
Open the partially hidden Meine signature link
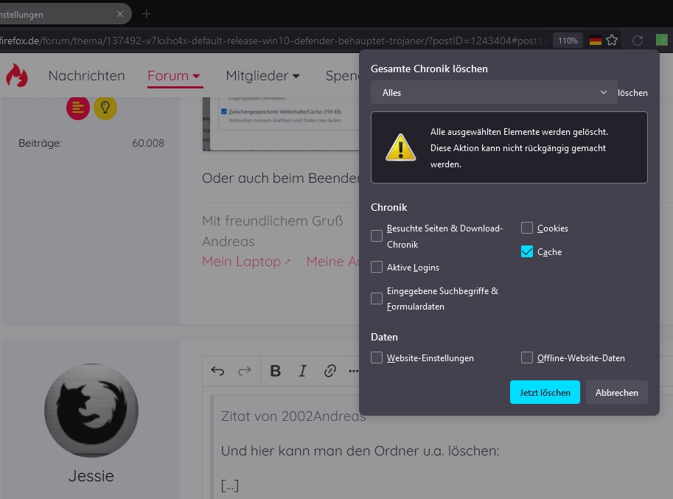tap(332, 262)
